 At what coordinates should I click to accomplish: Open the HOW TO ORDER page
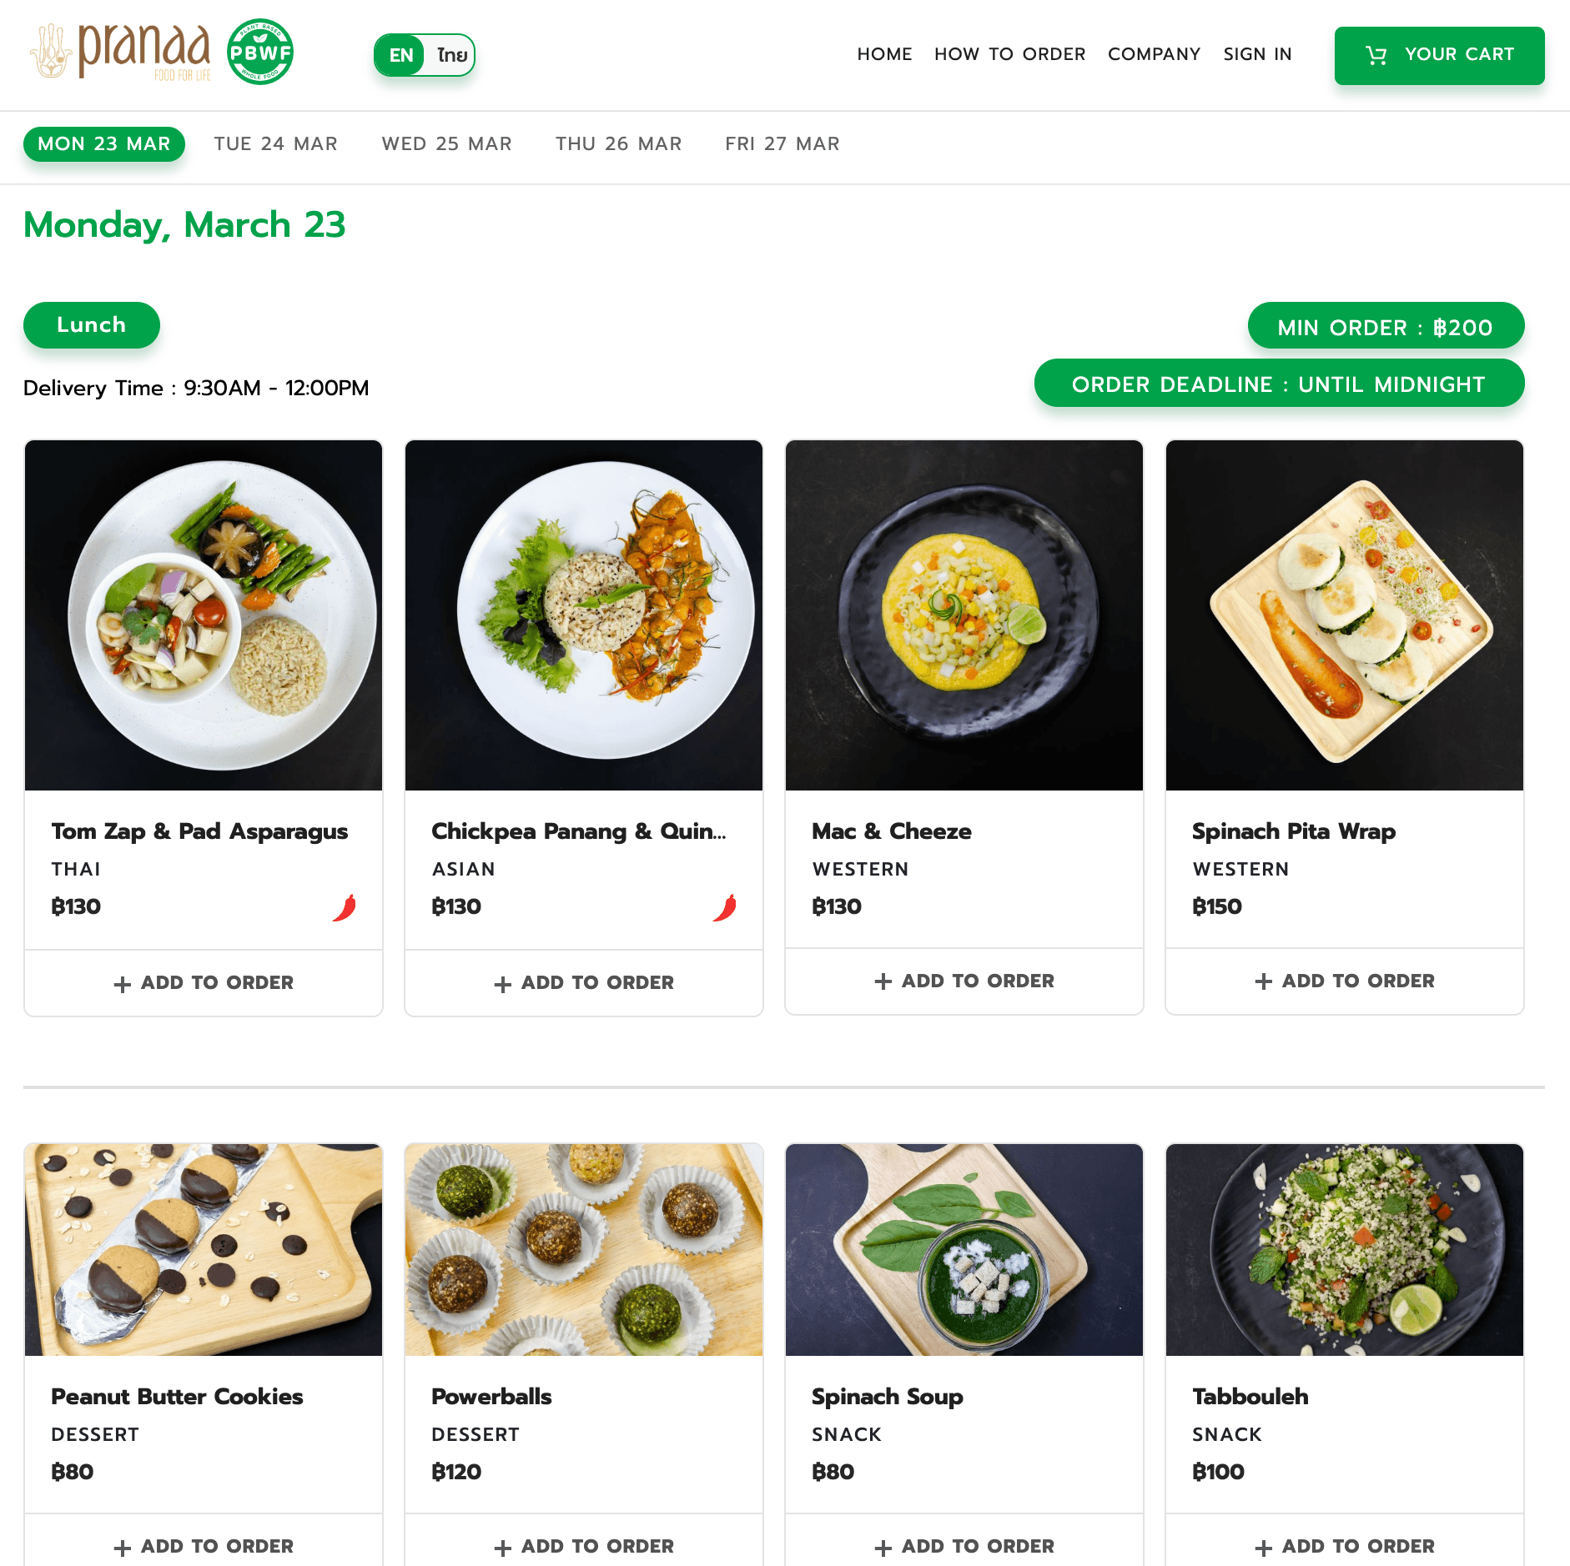point(1009,54)
